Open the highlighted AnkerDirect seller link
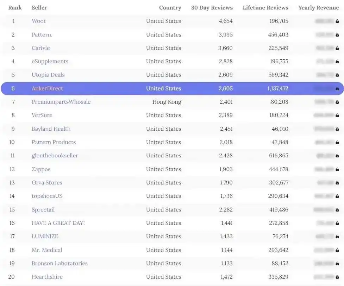 [47, 89]
